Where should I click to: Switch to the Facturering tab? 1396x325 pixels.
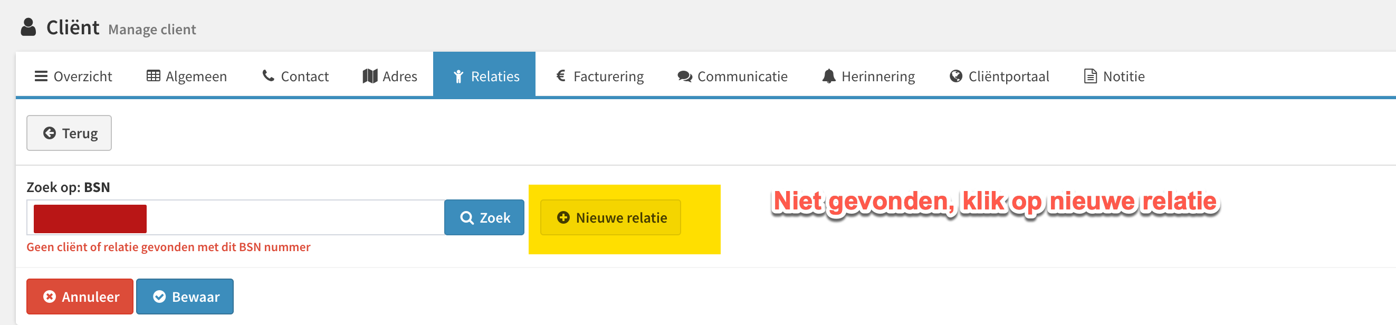pyautogui.click(x=600, y=75)
